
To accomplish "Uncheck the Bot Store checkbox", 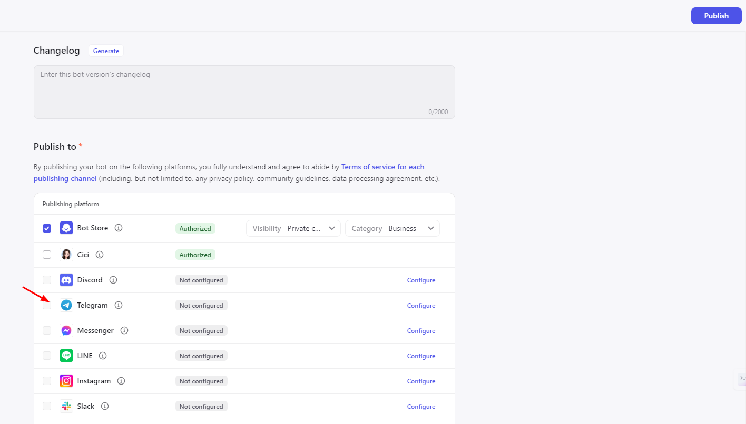I will 47,228.
